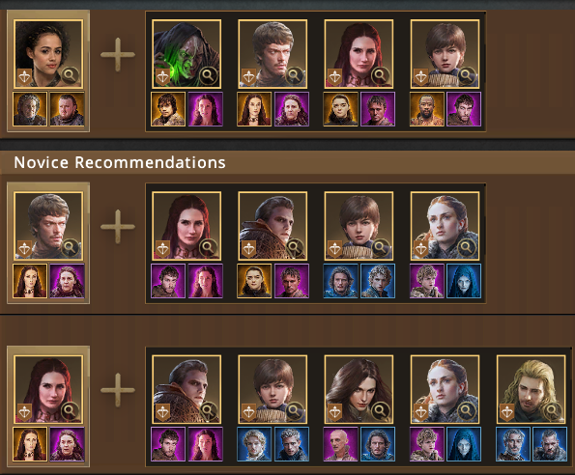Select blue hooded woman thumbnail in Novice row
575x475 pixels.
pyautogui.click(x=464, y=281)
